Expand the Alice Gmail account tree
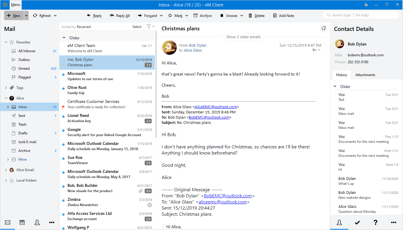The height and width of the screenshot is (230, 403). tap(6, 170)
